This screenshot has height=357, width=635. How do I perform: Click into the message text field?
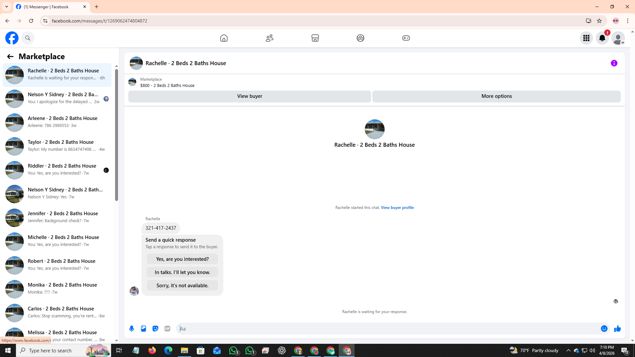(x=387, y=329)
